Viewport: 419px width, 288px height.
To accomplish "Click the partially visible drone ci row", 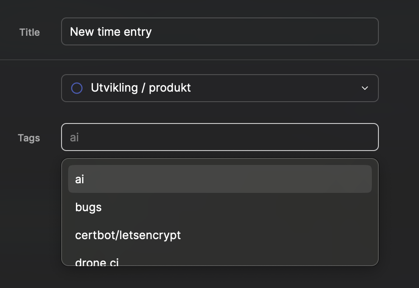I will 97,261.
